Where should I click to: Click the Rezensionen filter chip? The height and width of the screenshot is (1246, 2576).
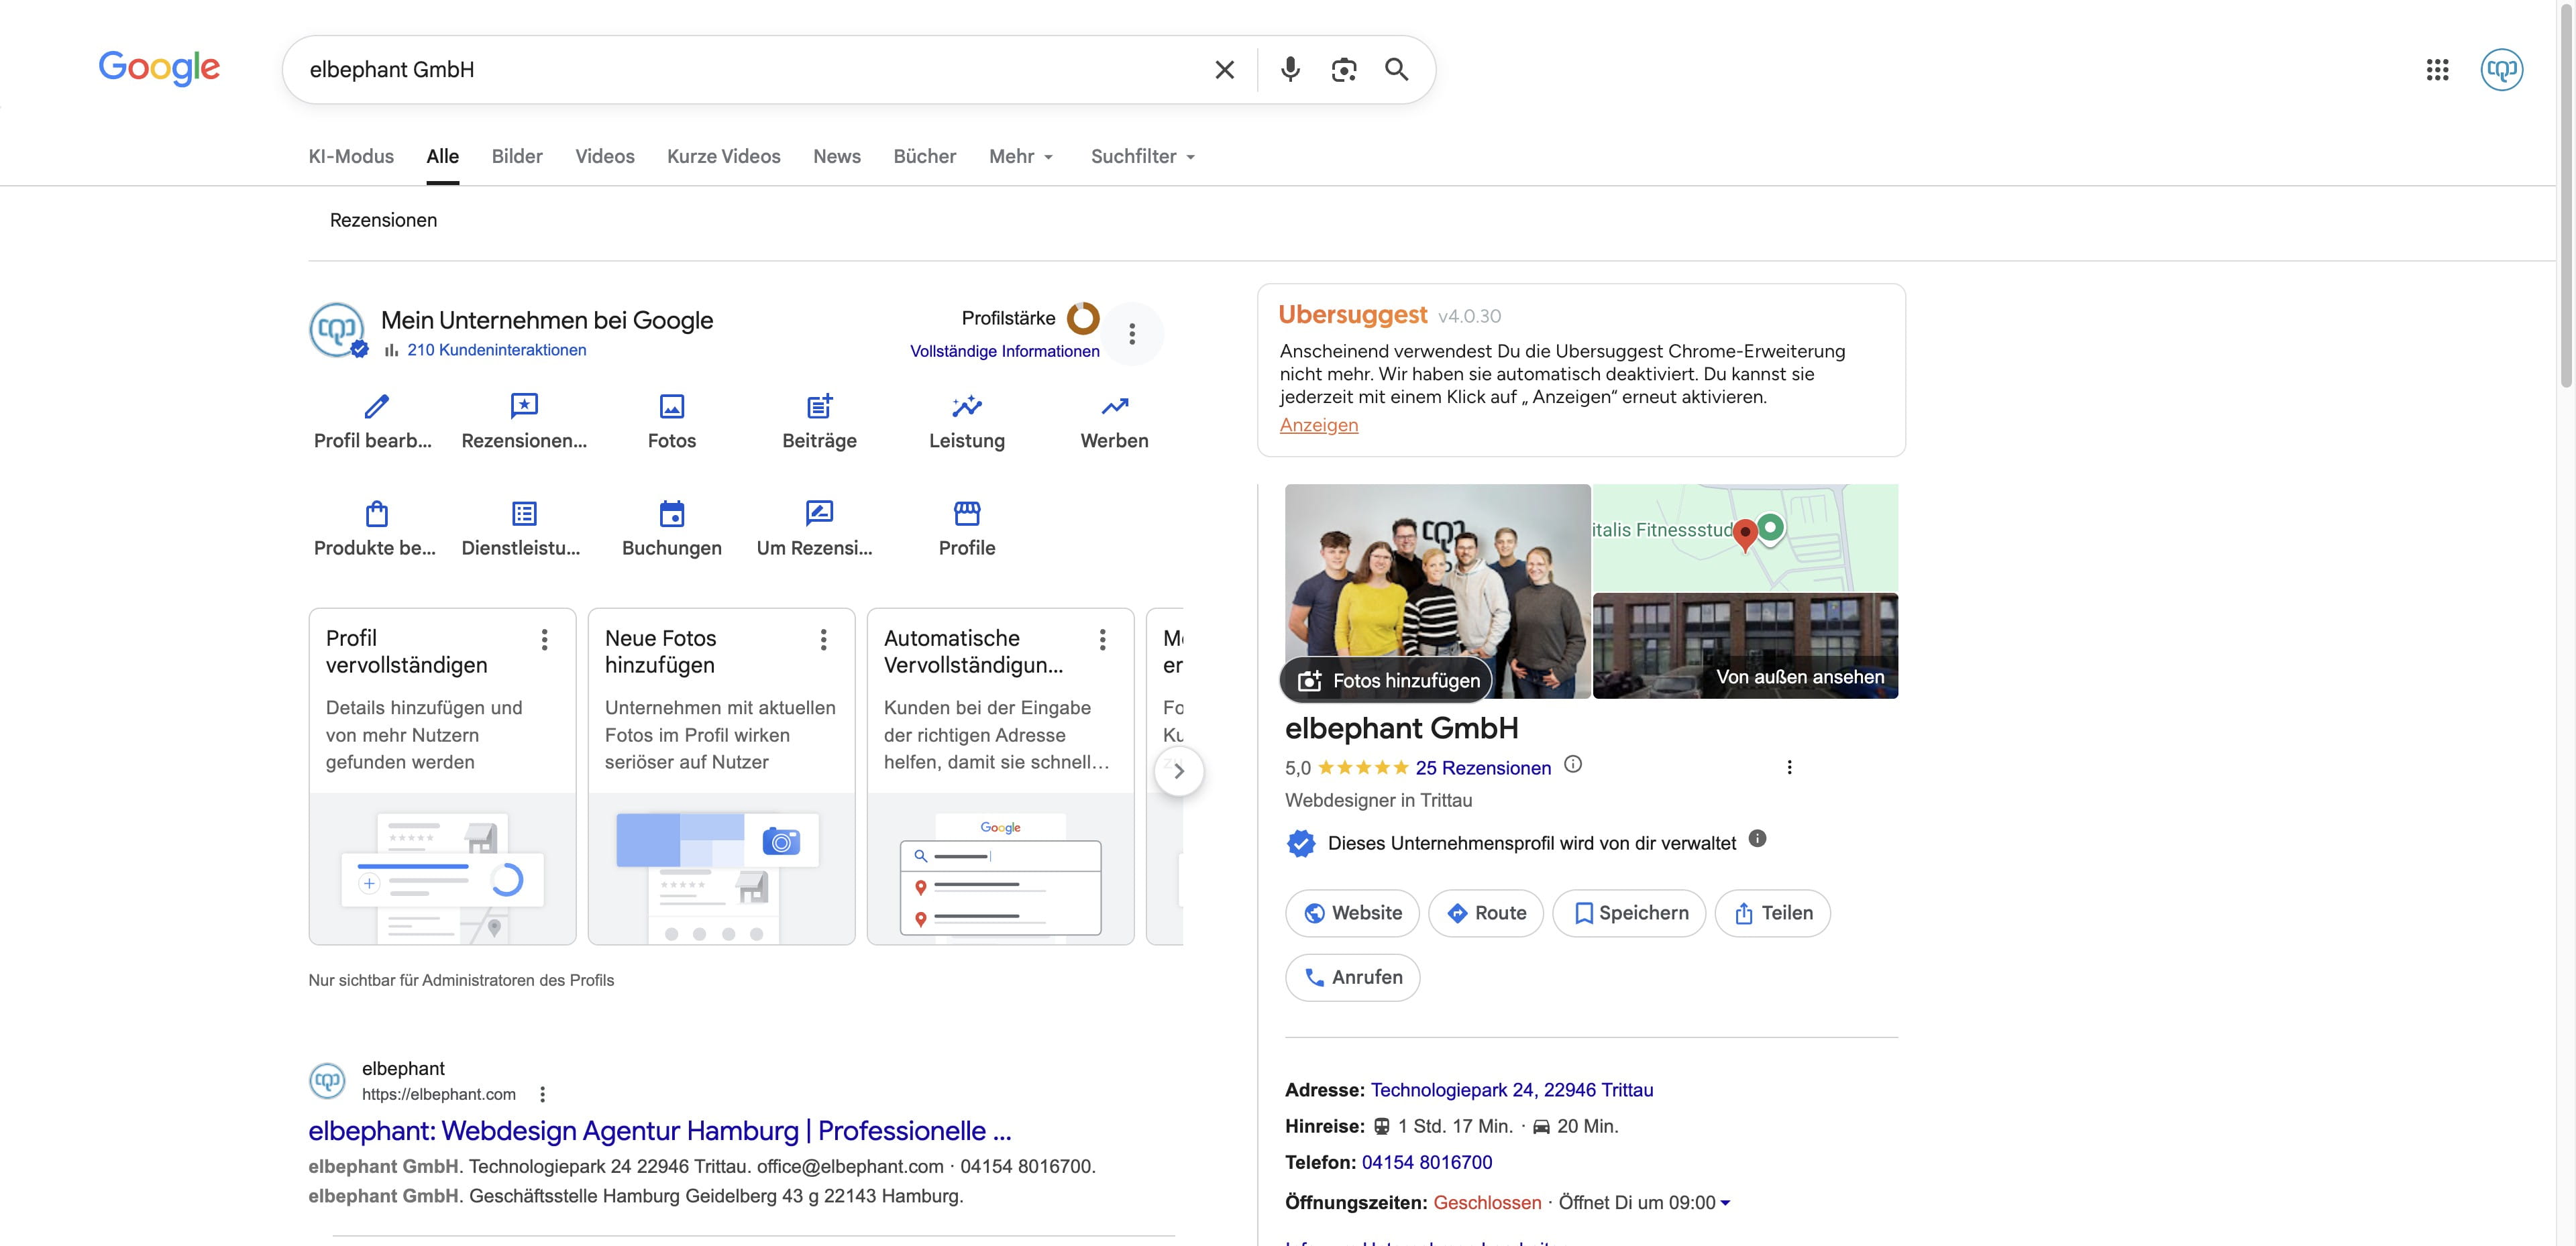(x=383, y=220)
